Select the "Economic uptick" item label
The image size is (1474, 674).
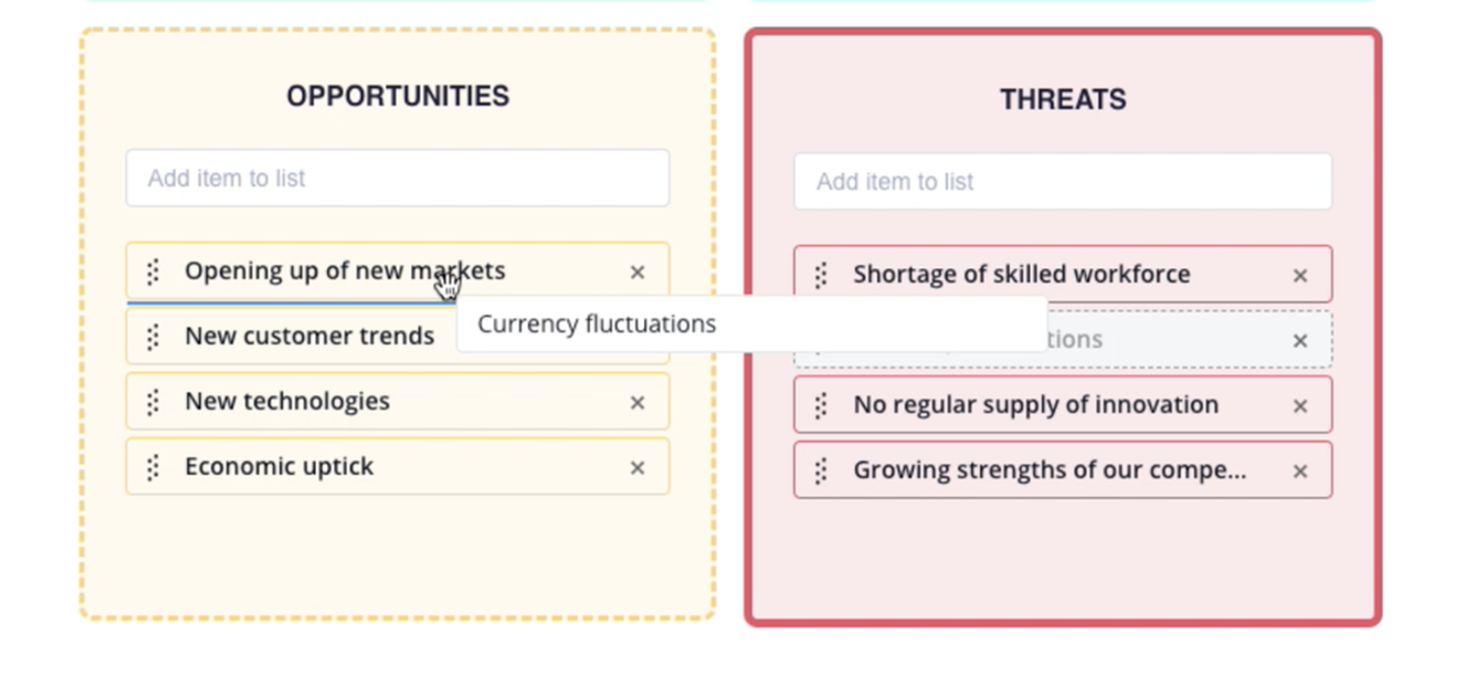pyautogui.click(x=279, y=467)
